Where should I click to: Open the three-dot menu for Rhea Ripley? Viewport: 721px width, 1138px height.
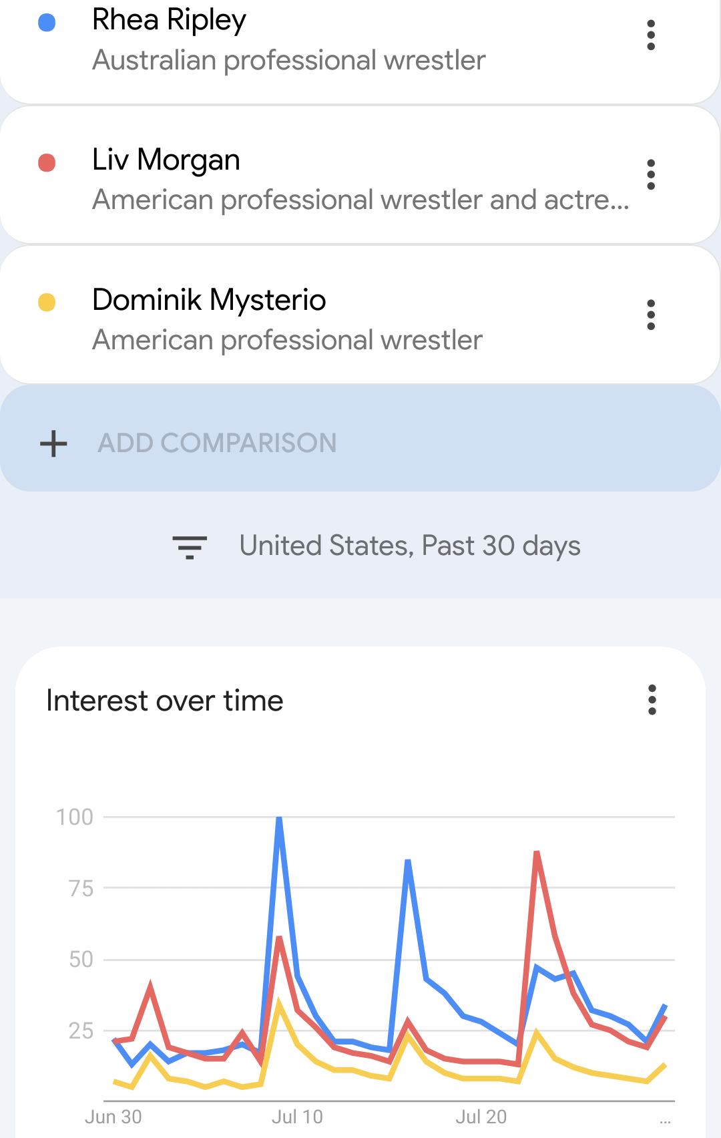pos(651,35)
